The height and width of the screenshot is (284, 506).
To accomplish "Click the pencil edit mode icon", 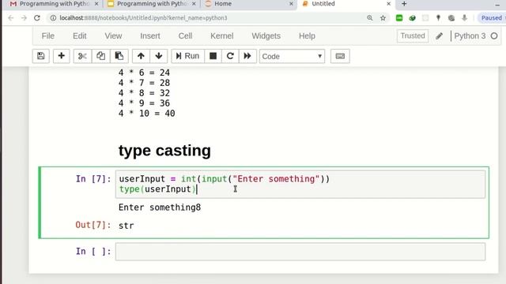I will coord(440,36).
